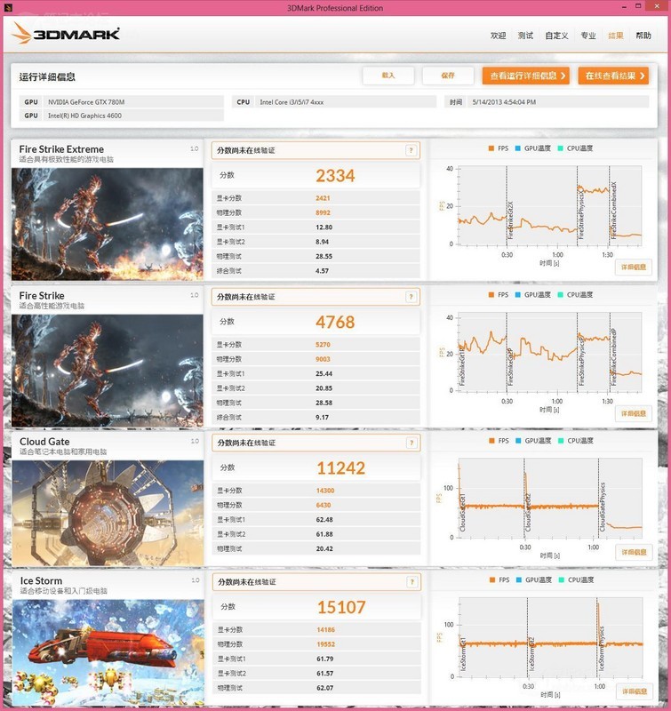Viewport: 671px width, 711px height.
Task: Open 详细信息 for Cloud Gate chart
Action: [634, 552]
